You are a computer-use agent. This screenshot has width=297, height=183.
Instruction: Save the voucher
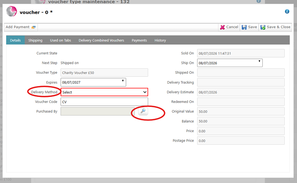249,27
